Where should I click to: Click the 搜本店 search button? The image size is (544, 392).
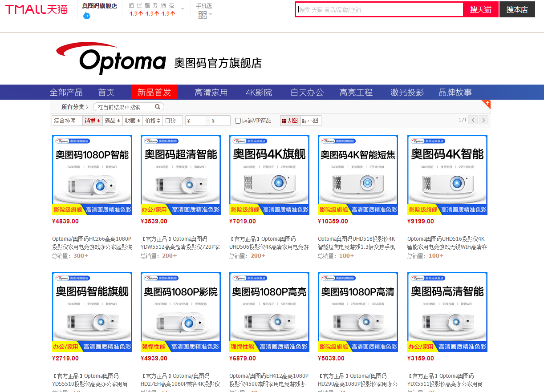click(517, 9)
